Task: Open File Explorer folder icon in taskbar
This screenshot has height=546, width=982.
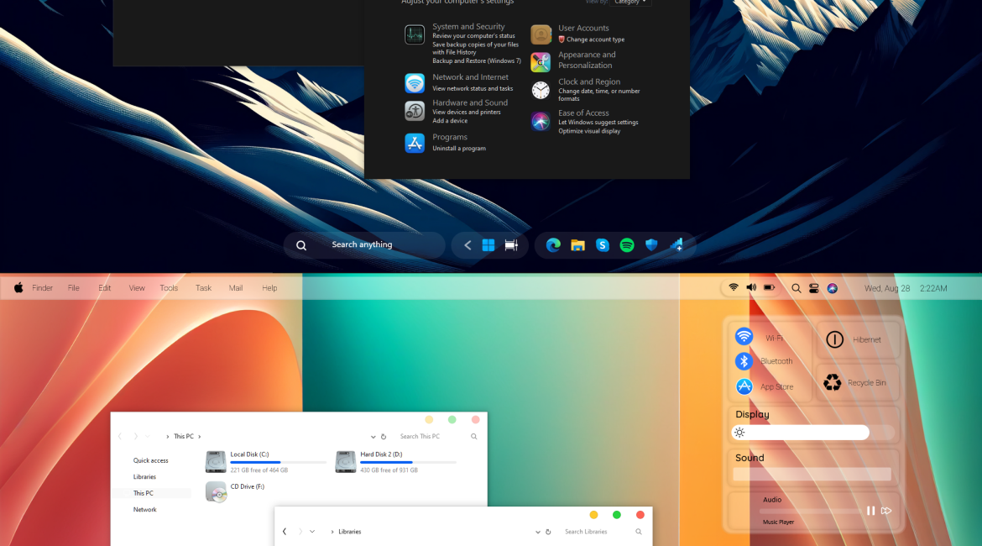Action: click(577, 245)
